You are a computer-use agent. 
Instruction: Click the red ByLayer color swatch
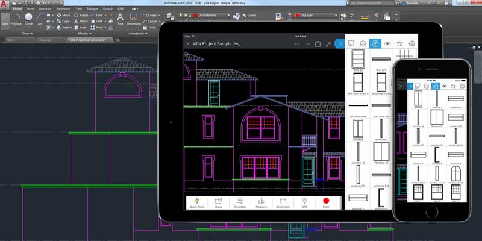point(297,16)
